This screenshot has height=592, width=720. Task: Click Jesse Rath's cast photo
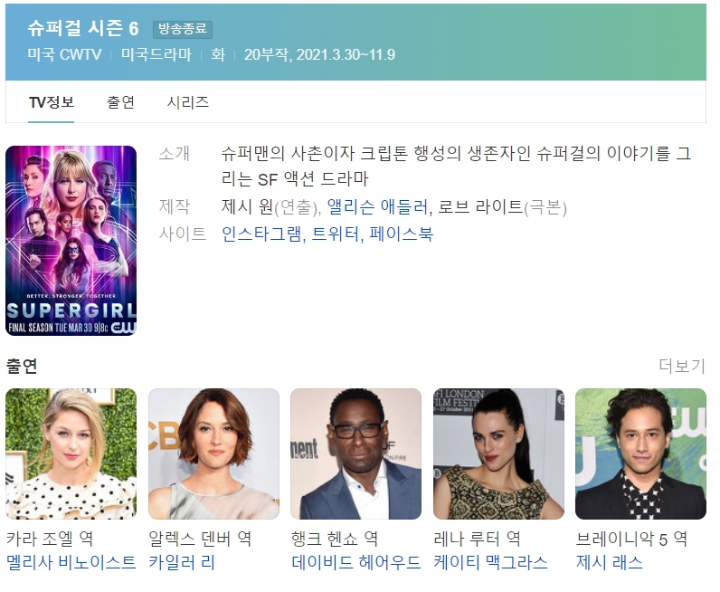click(x=640, y=454)
